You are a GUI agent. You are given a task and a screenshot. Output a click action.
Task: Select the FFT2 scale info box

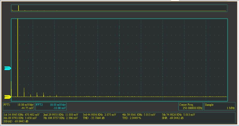(x=51, y=106)
